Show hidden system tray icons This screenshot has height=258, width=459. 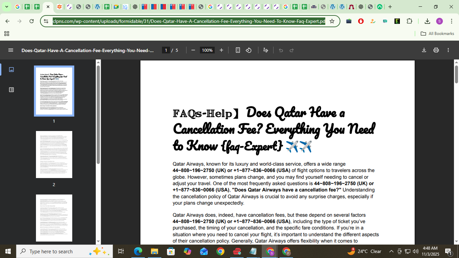tap(391, 251)
